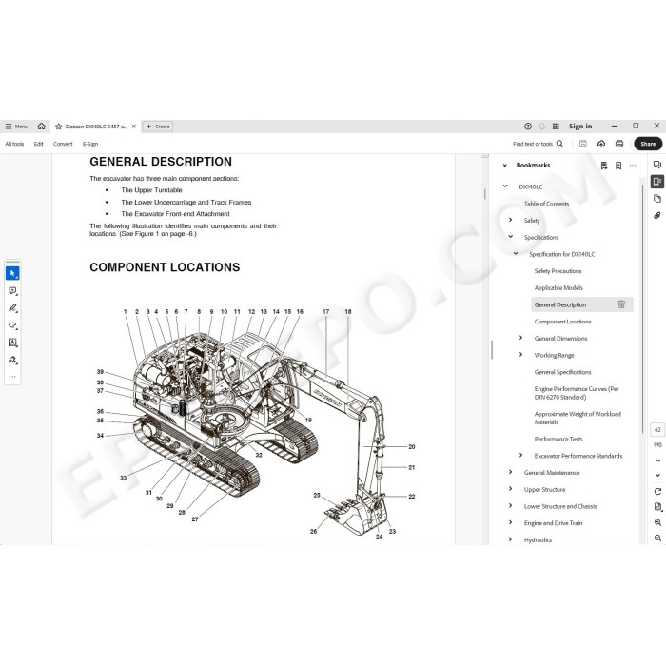Open Safety Precautions bookmark

(558, 271)
